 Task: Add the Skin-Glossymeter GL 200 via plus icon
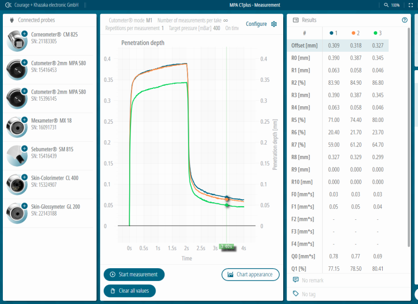pos(25,206)
